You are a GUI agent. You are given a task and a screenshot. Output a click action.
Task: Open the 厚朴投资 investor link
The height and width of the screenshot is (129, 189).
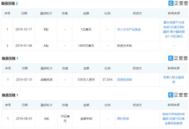[123, 119]
